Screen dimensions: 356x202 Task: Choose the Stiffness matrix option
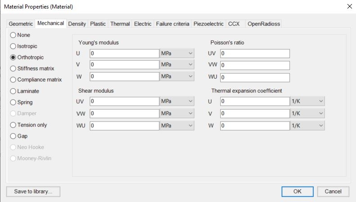pyautogui.click(x=13, y=69)
